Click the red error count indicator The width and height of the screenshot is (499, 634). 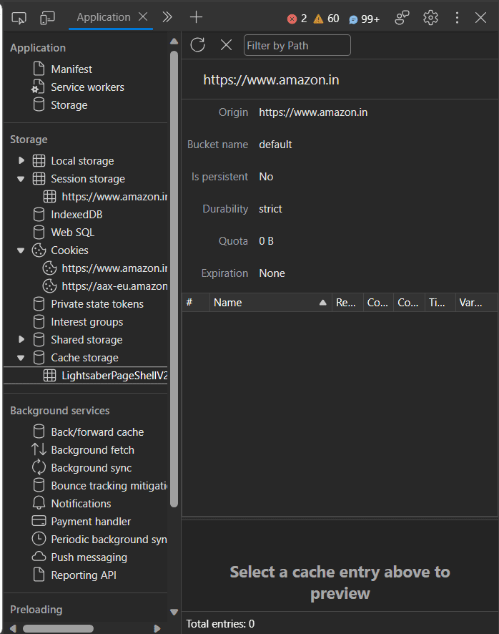[x=297, y=19]
